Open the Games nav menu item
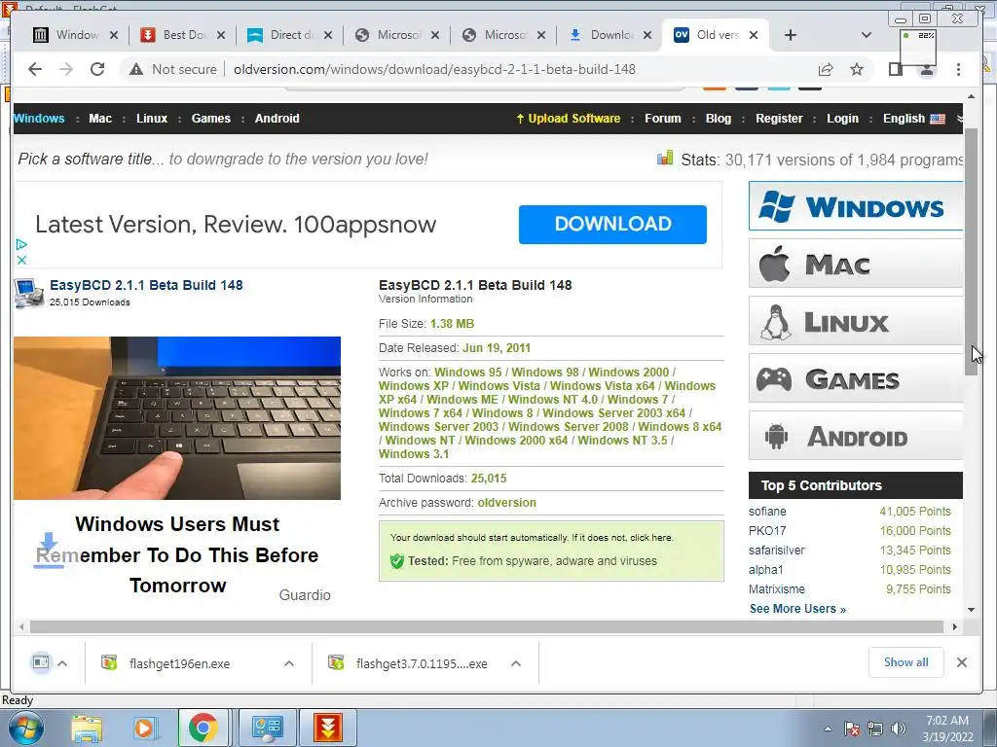This screenshot has height=747, width=997. click(x=211, y=118)
